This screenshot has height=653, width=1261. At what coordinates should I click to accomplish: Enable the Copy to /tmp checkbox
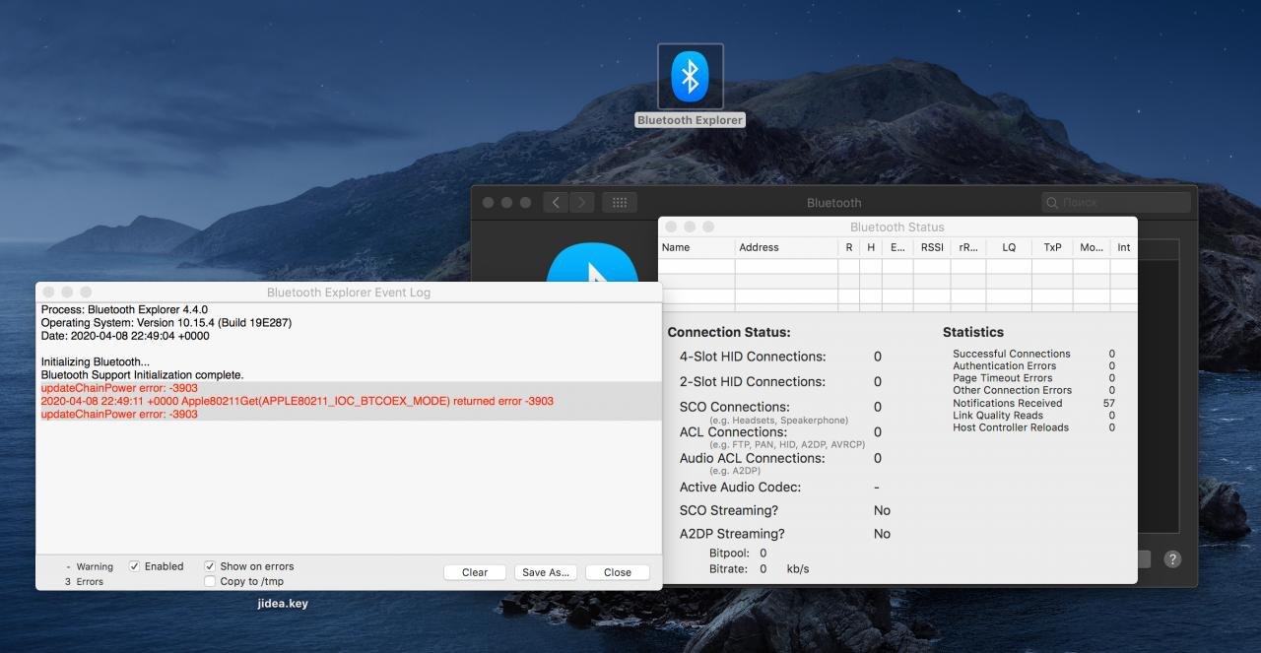tap(210, 581)
